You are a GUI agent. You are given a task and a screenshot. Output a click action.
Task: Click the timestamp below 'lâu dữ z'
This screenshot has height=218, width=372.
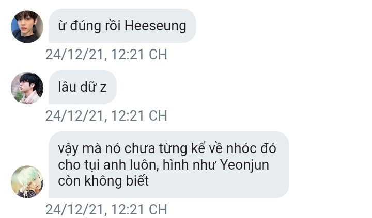(x=106, y=116)
